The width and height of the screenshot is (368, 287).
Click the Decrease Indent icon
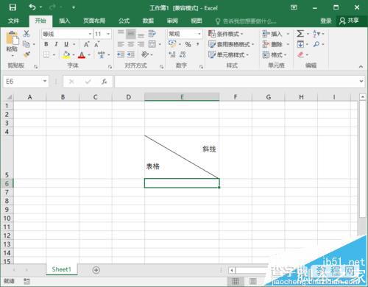tap(121, 54)
